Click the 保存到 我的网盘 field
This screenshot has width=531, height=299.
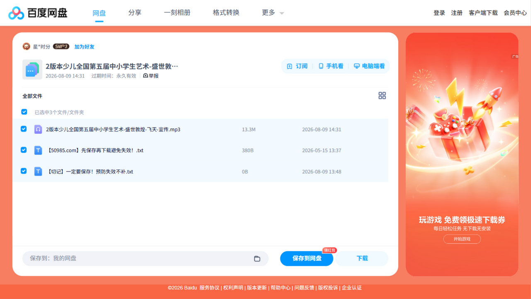[x=146, y=258]
